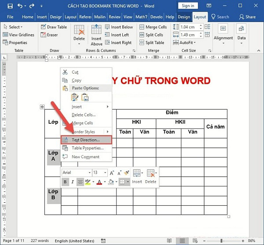Click the Shading paint bucket icon
This screenshot has width=264, height=245.
point(111,182)
